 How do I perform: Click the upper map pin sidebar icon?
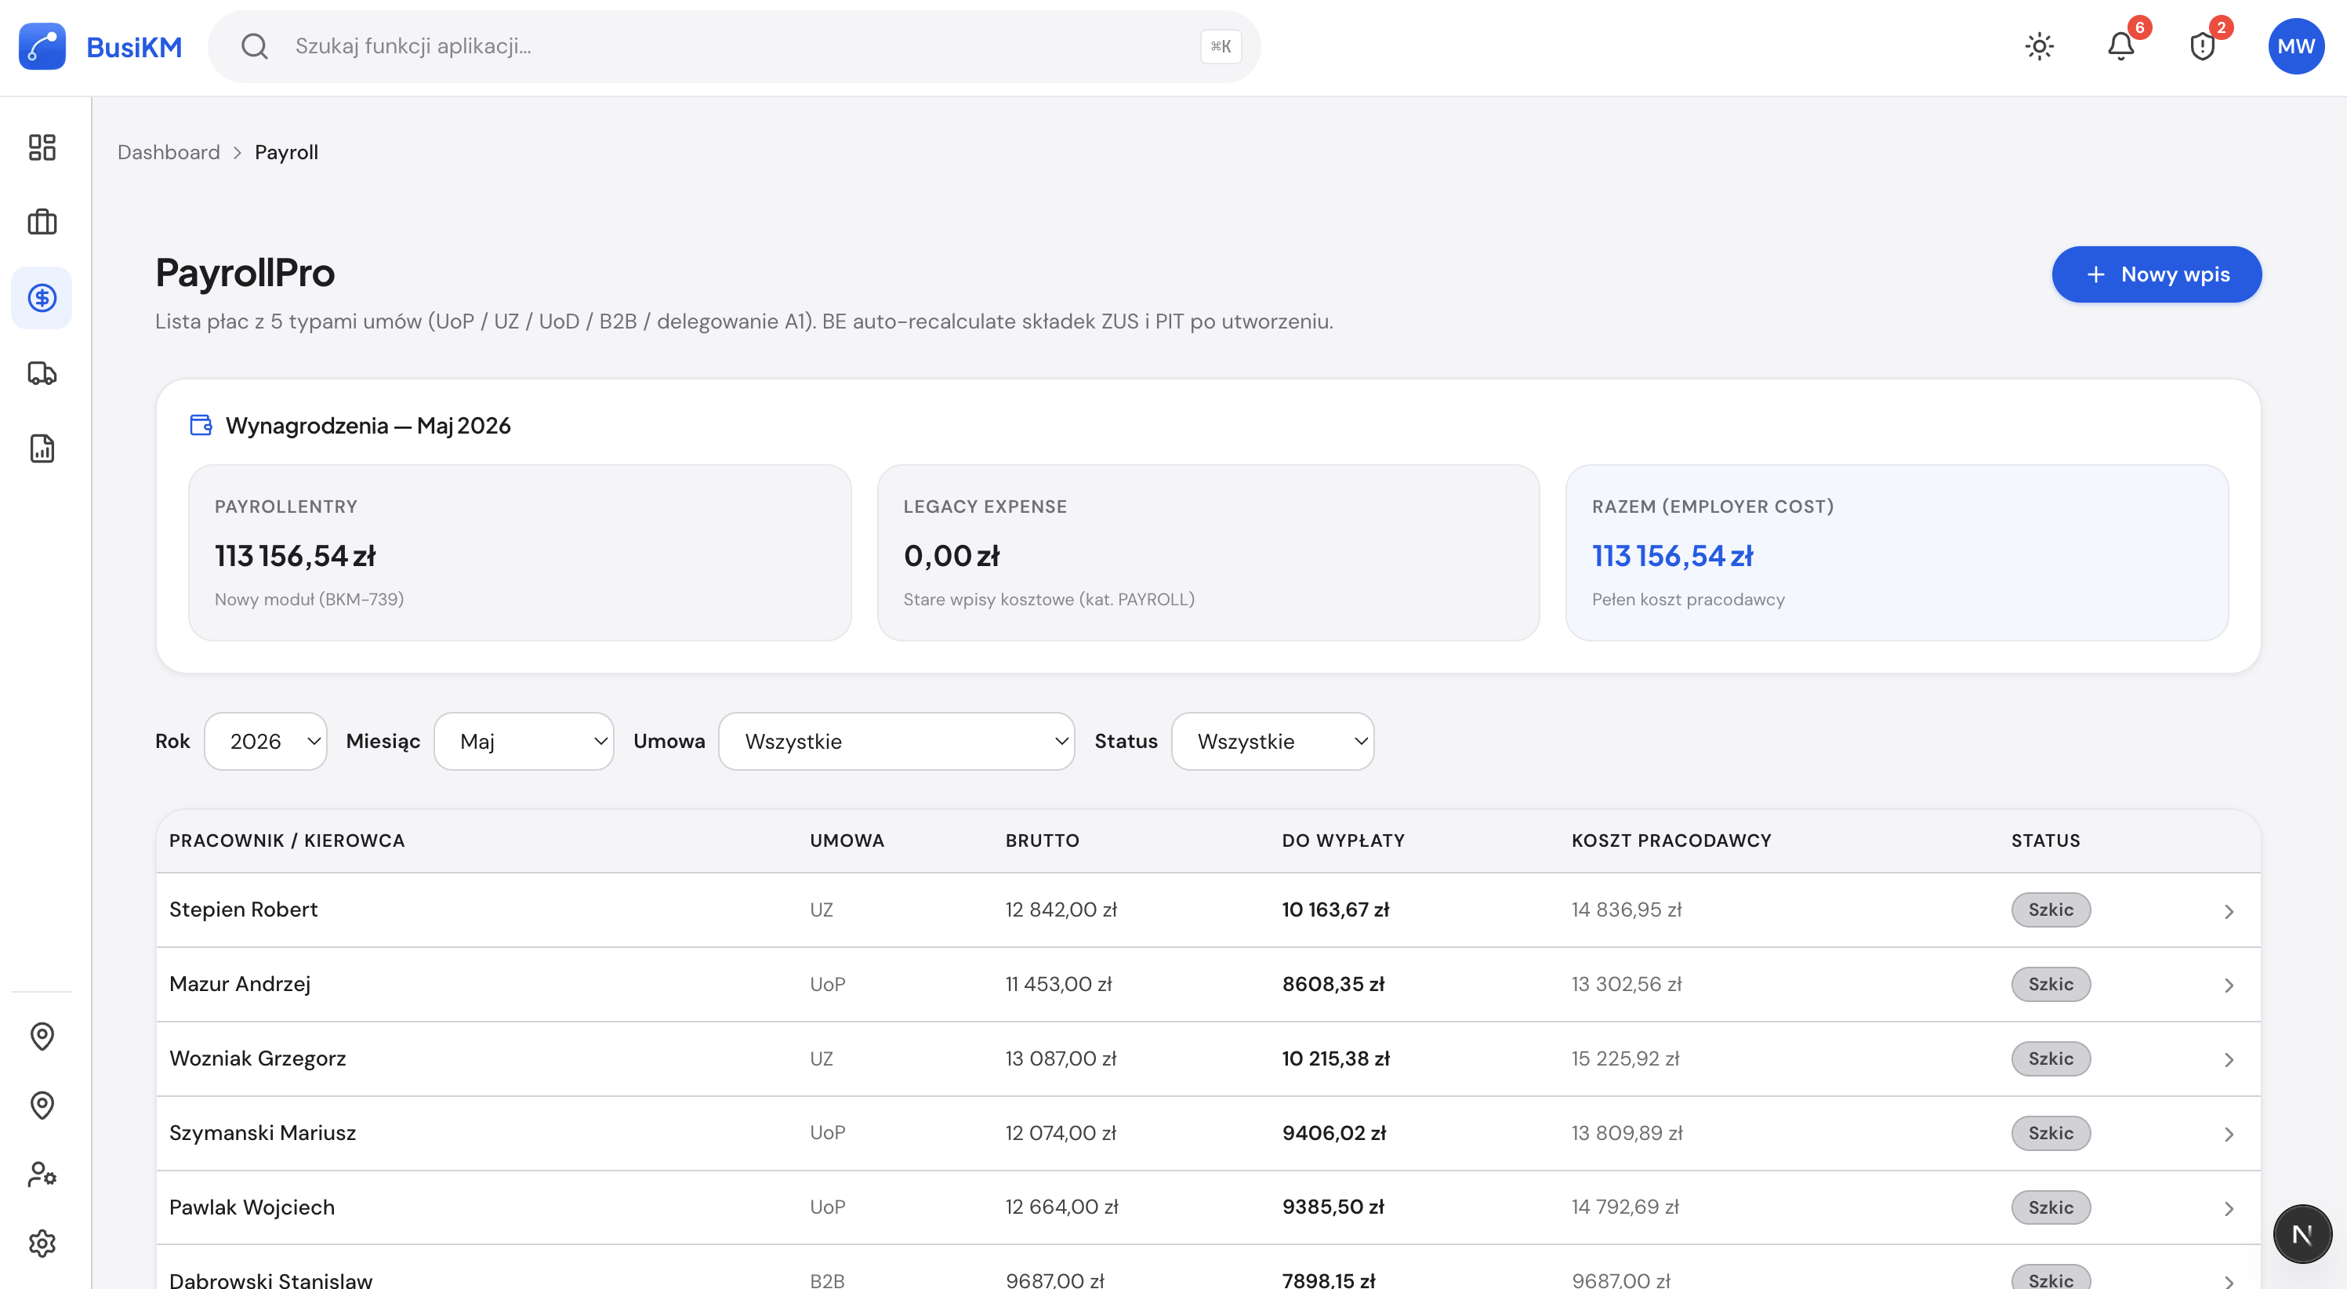point(42,1037)
